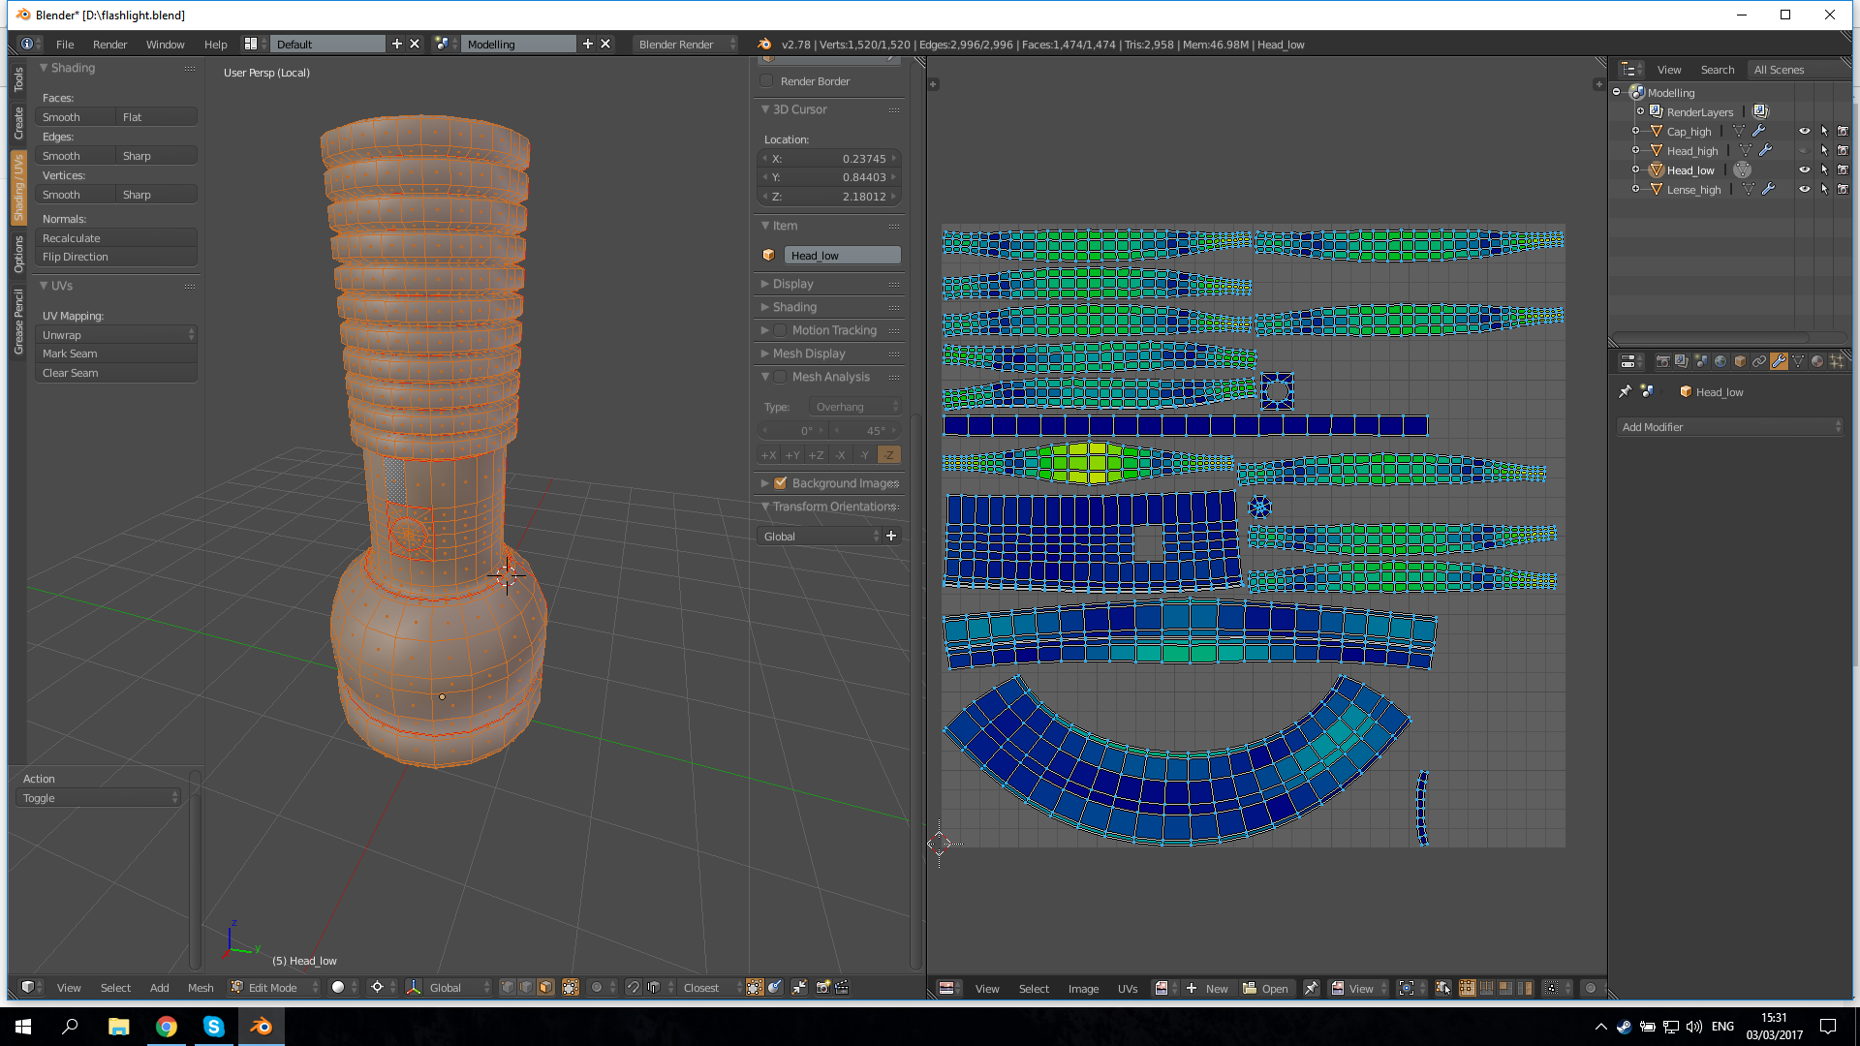Click the Head_low name input field

[x=842, y=256]
